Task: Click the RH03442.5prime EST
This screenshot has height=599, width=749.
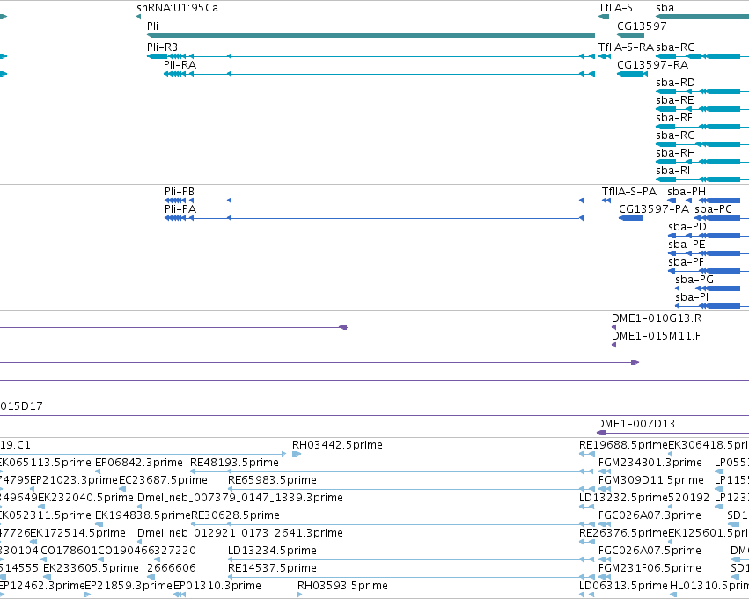Action: pyautogui.click(x=297, y=454)
